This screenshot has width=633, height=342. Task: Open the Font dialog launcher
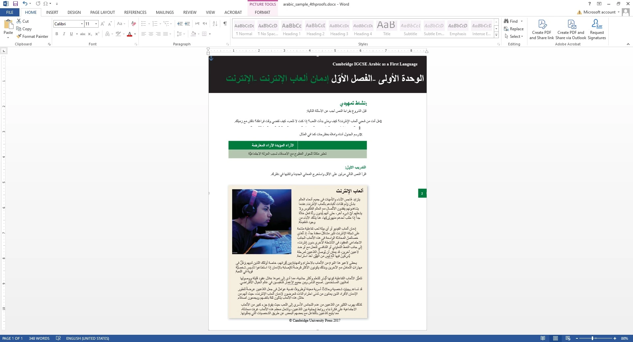[x=136, y=44]
